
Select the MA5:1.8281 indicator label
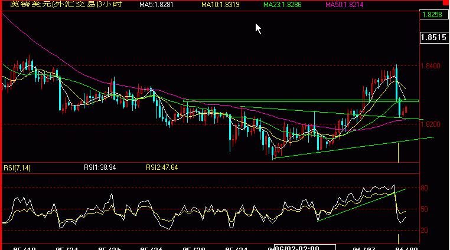[x=156, y=5]
